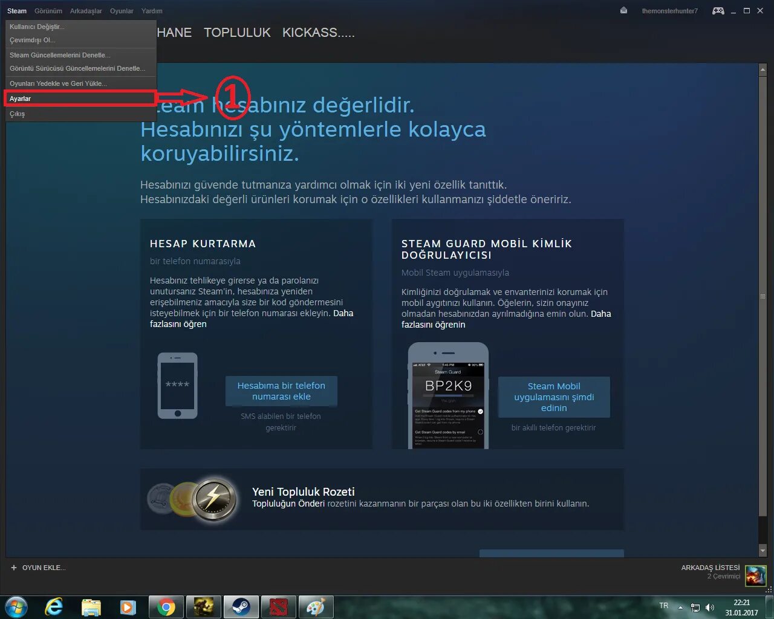Select Görüntü Sürücüsü Güncellemelerini Denetle...
The width and height of the screenshot is (774, 619).
coord(81,68)
